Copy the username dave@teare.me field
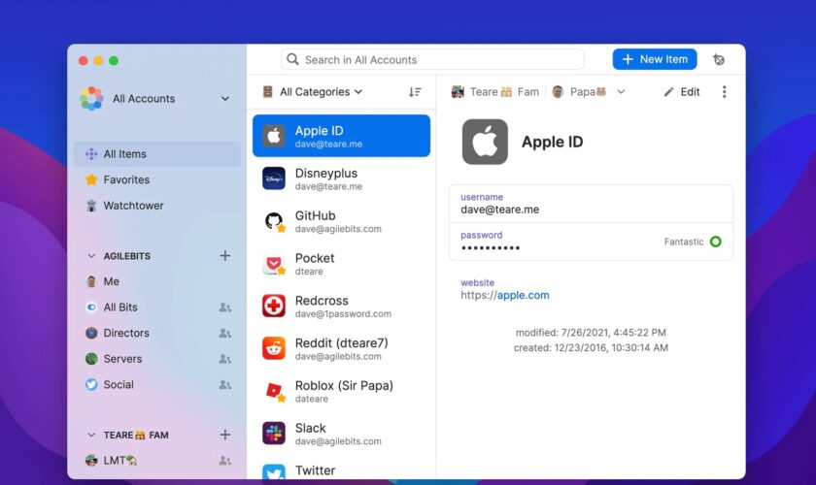The width and height of the screenshot is (816, 485). click(592, 205)
